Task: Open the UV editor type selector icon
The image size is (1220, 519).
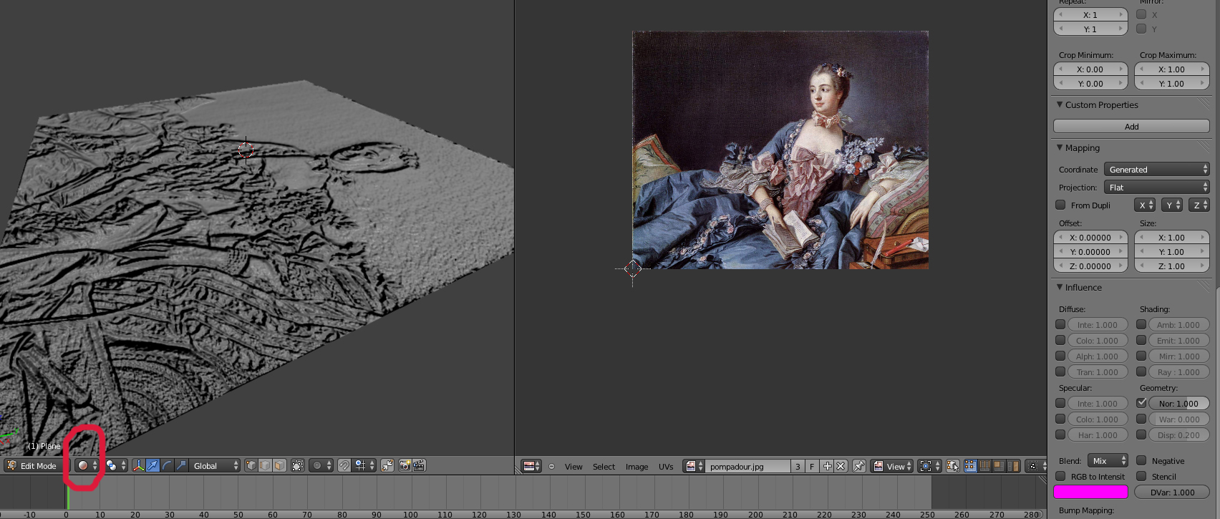Action: (531, 466)
